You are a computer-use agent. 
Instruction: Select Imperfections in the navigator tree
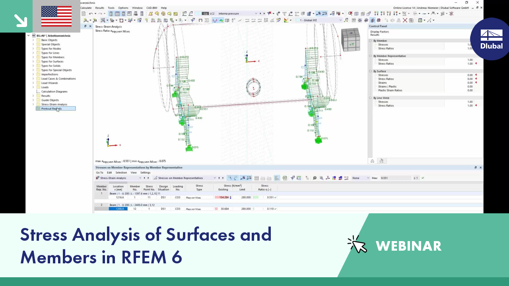[50, 74]
